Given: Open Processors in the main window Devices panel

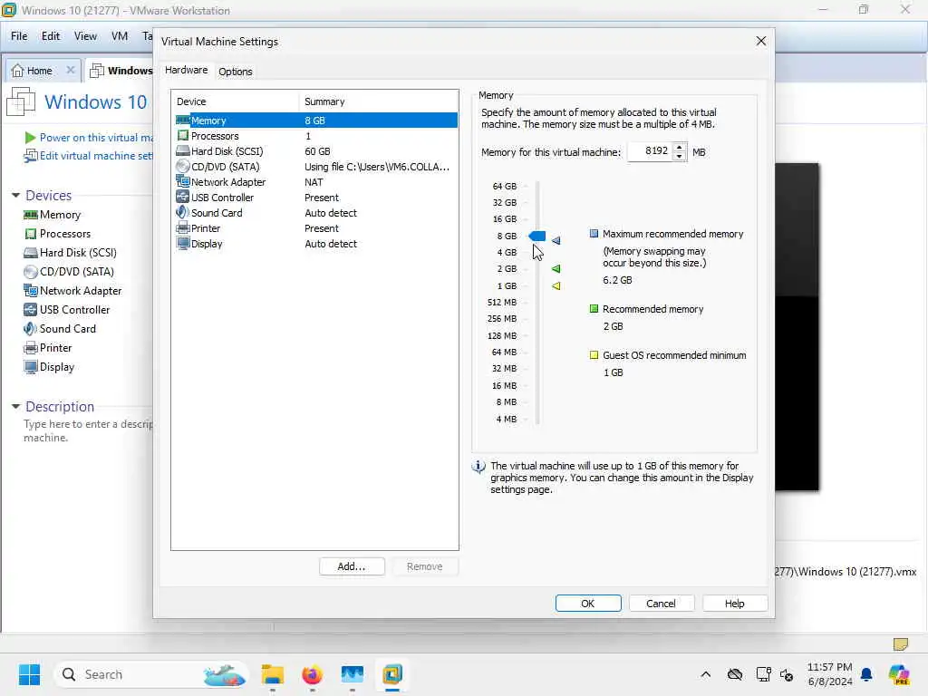Looking at the screenshot, I should pyautogui.click(x=57, y=234).
